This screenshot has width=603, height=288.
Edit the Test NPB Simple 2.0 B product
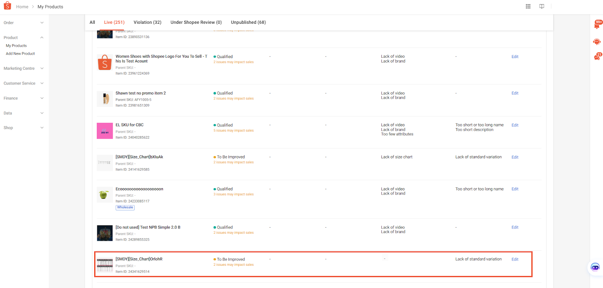(x=515, y=227)
